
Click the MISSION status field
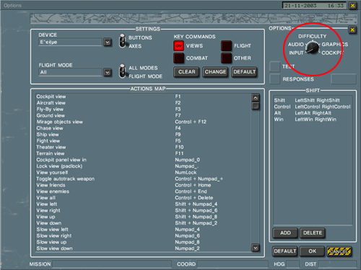(x=112, y=264)
